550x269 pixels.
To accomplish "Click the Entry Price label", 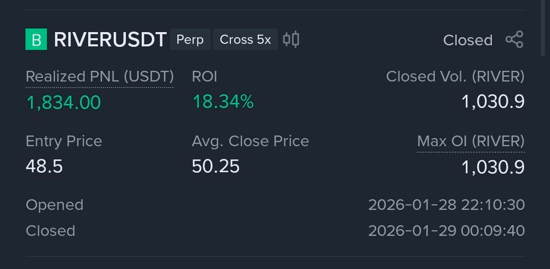I will (64, 141).
